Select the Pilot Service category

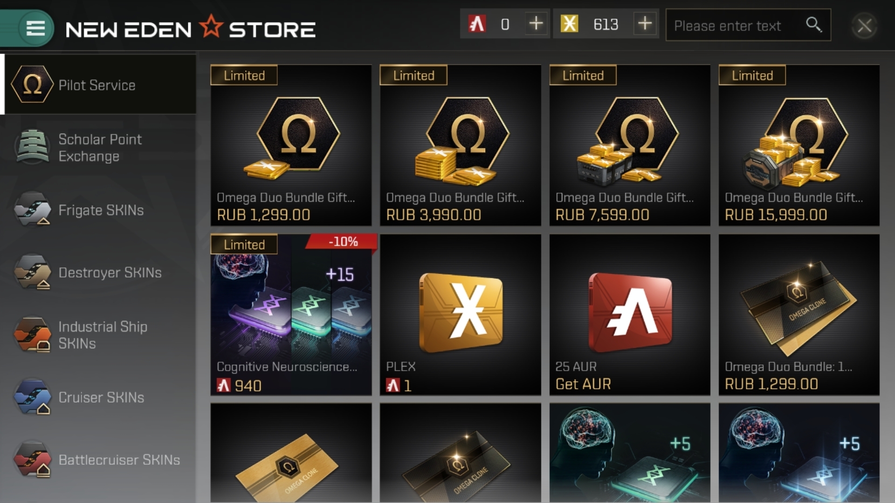pos(98,85)
